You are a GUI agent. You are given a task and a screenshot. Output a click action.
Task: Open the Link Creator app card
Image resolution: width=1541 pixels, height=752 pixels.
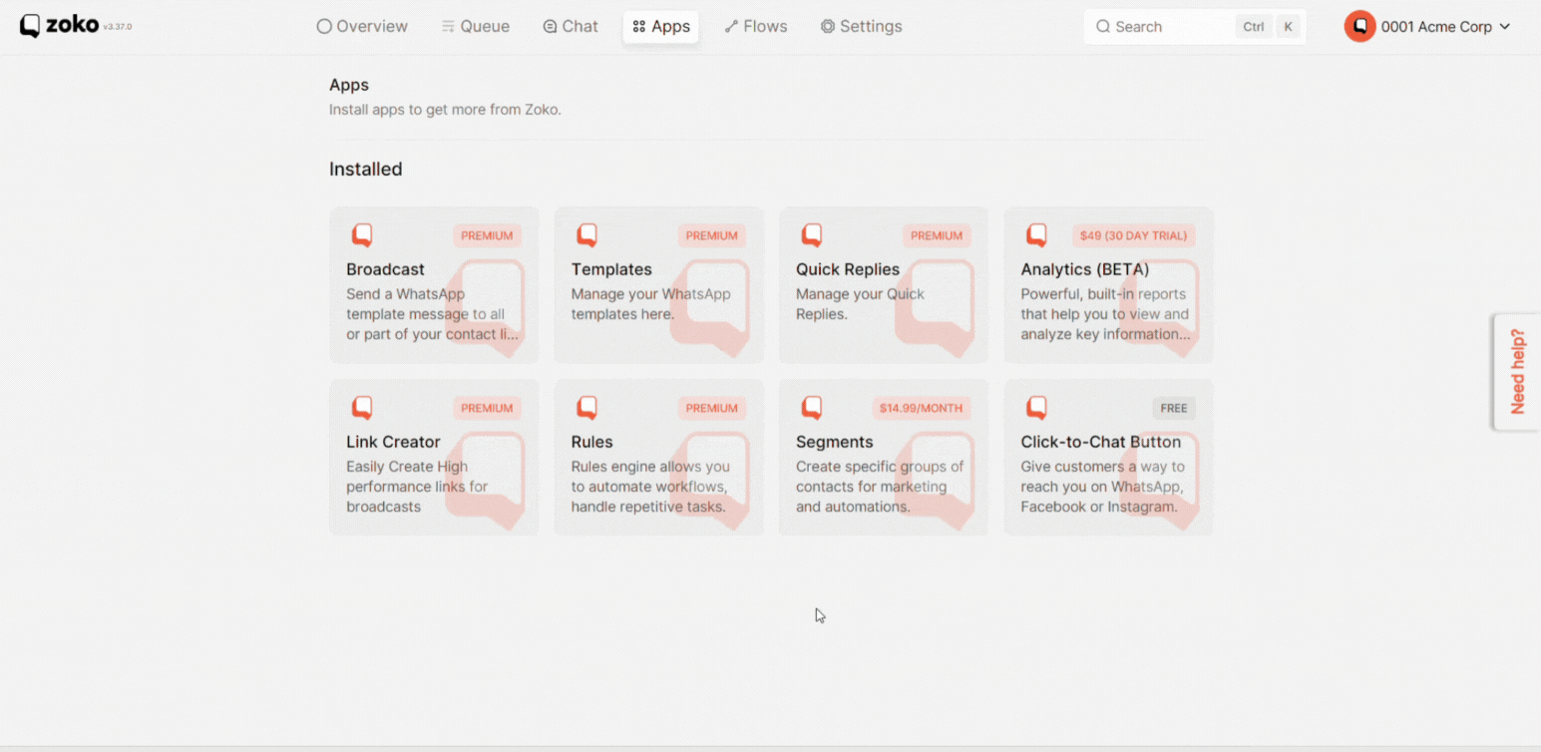(434, 458)
